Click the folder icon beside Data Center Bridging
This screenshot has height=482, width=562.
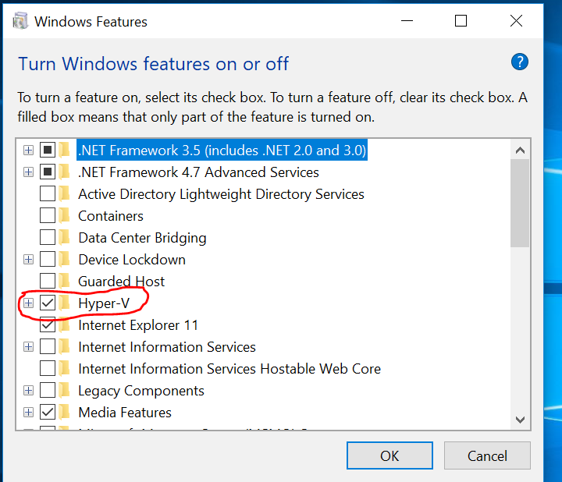(x=65, y=237)
